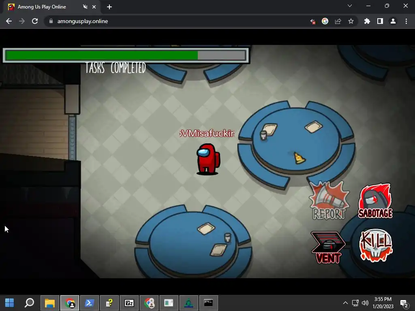
Task: Open taskbar Search
Action: (29, 303)
